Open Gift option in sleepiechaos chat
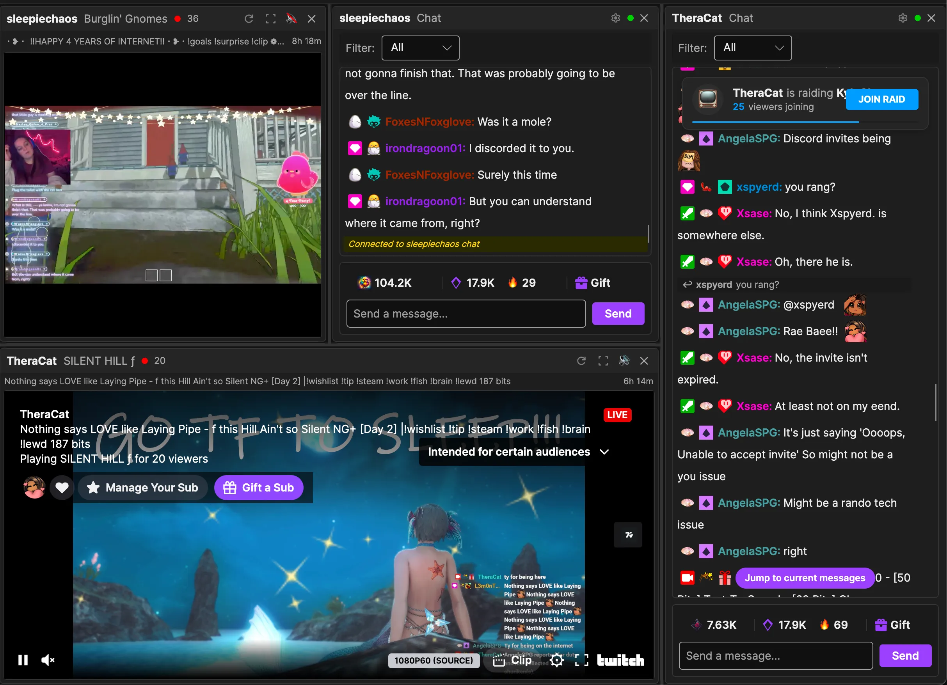Screen dimensions: 947x685 (x=592, y=282)
